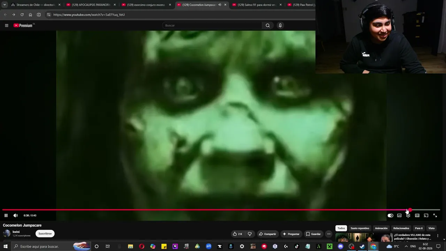This screenshot has width=446, height=251.
Task: Toggle the browser side panel
Action: [39, 15]
